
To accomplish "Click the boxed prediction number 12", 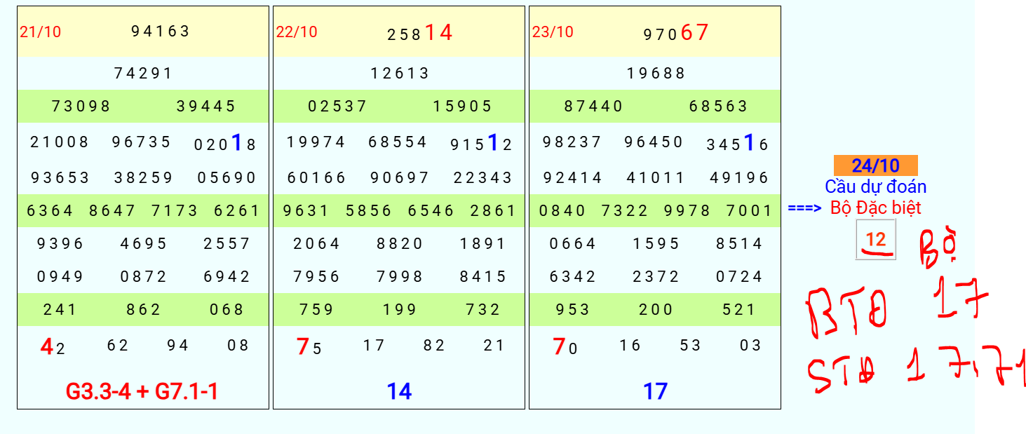I will 875,240.
